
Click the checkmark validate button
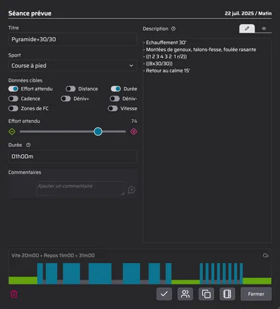[x=164, y=294]
